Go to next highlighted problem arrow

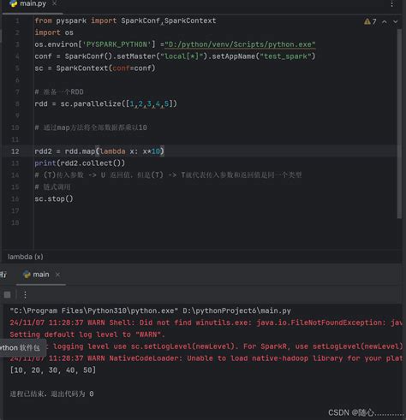click(396, 21)
